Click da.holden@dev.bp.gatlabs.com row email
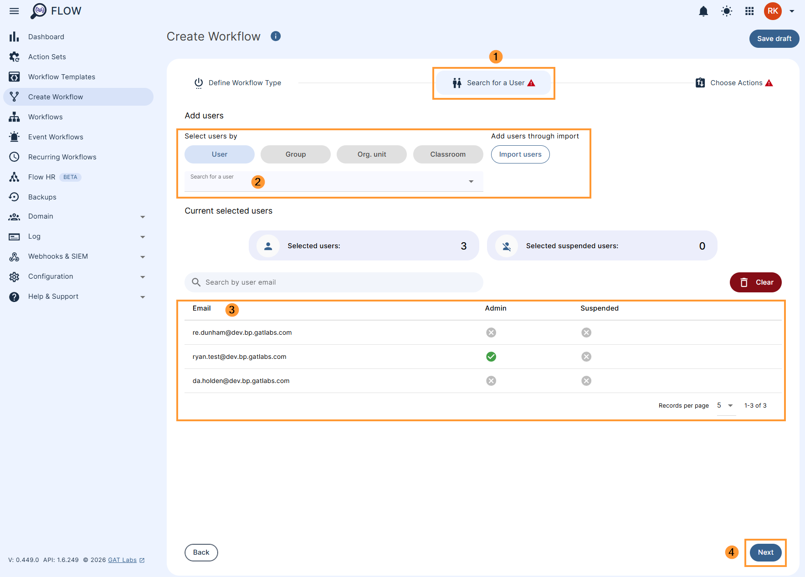 click(241, 381)
